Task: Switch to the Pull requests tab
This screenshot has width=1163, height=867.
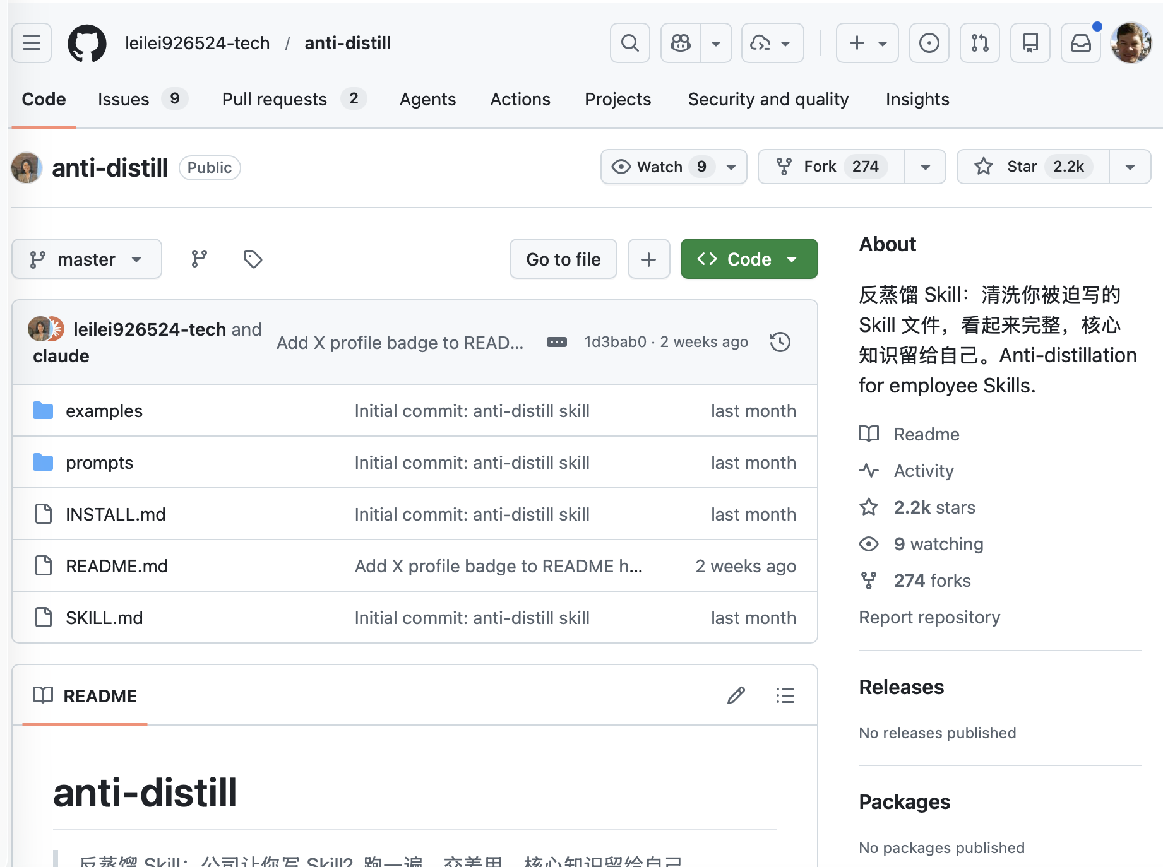Action: click(294, 99)
